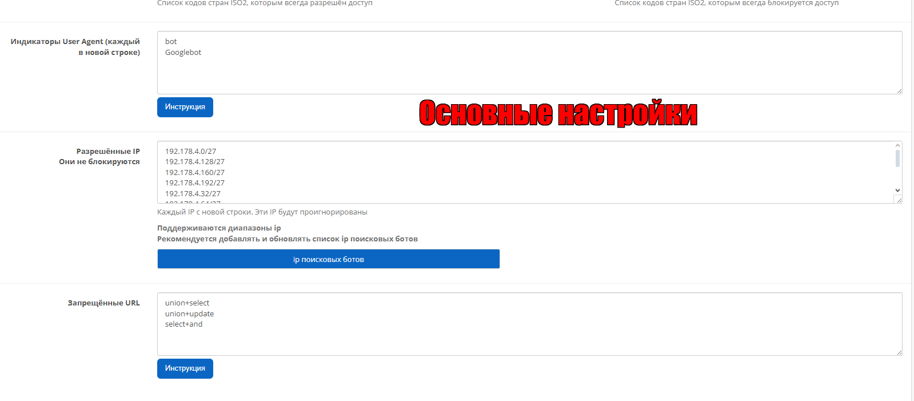Click resize handle of allowed IP textarea
The image size is (914, 401).
point(899,200)
